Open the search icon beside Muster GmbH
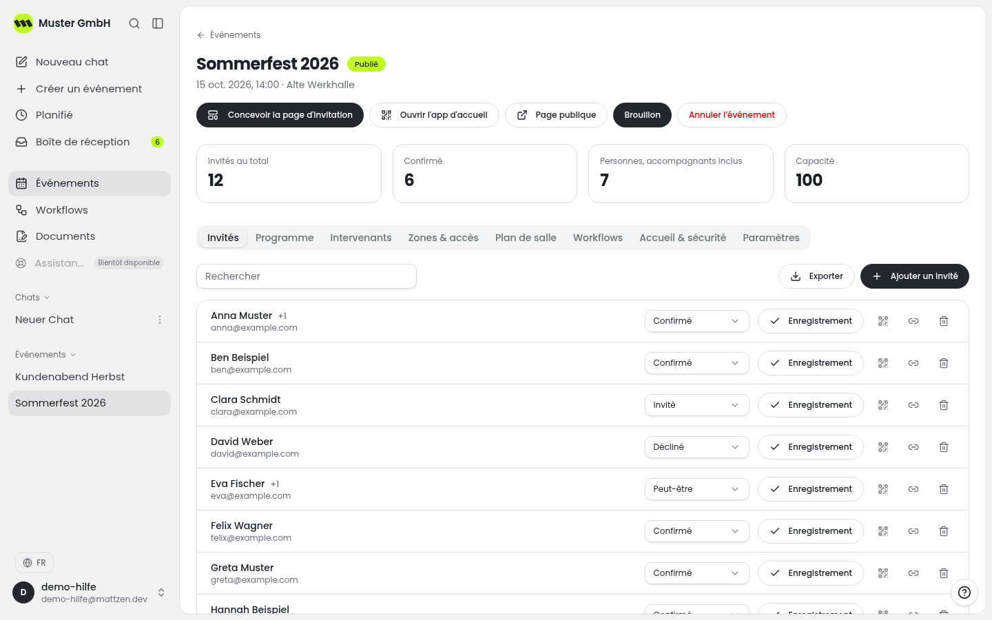 pyautogui.click(x=134, y=23)
